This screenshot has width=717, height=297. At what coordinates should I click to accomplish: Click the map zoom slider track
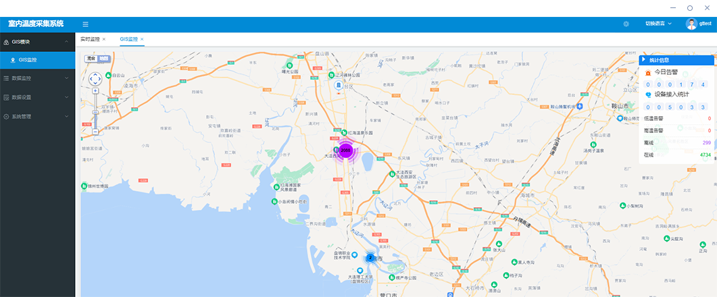click(x=95, y=111)
